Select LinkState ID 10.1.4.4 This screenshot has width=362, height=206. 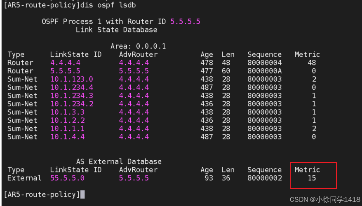[68, 137]
